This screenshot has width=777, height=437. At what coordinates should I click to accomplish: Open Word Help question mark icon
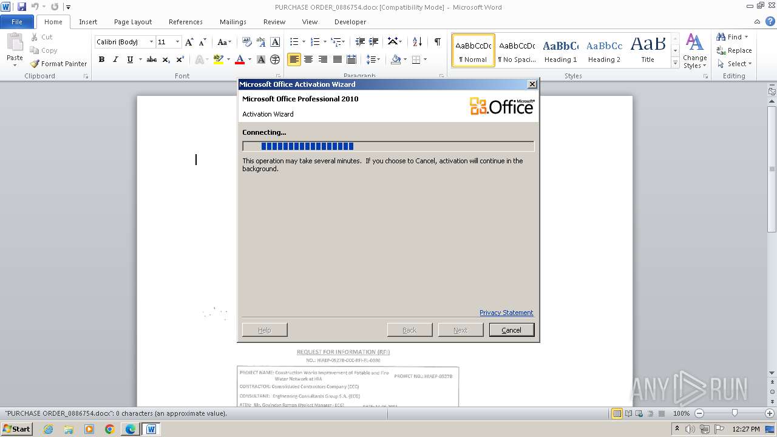pos(770,22)
